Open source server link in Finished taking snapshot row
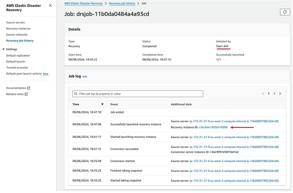Image resolution: width=293 pixels, height=193 pixels. coord(234,171)
